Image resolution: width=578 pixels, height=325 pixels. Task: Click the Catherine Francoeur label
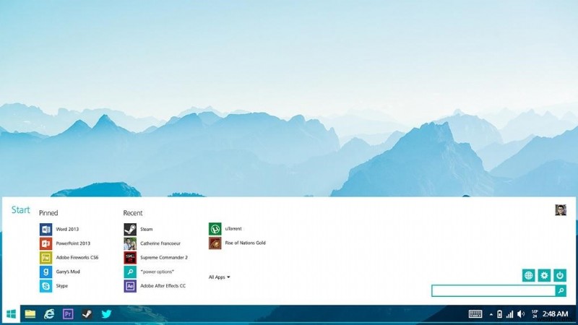pos(160,243)
